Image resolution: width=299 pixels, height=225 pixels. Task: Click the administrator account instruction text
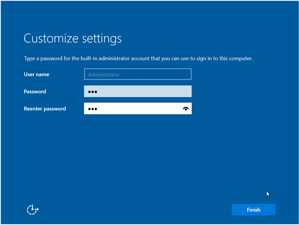[x=138, y=58]
